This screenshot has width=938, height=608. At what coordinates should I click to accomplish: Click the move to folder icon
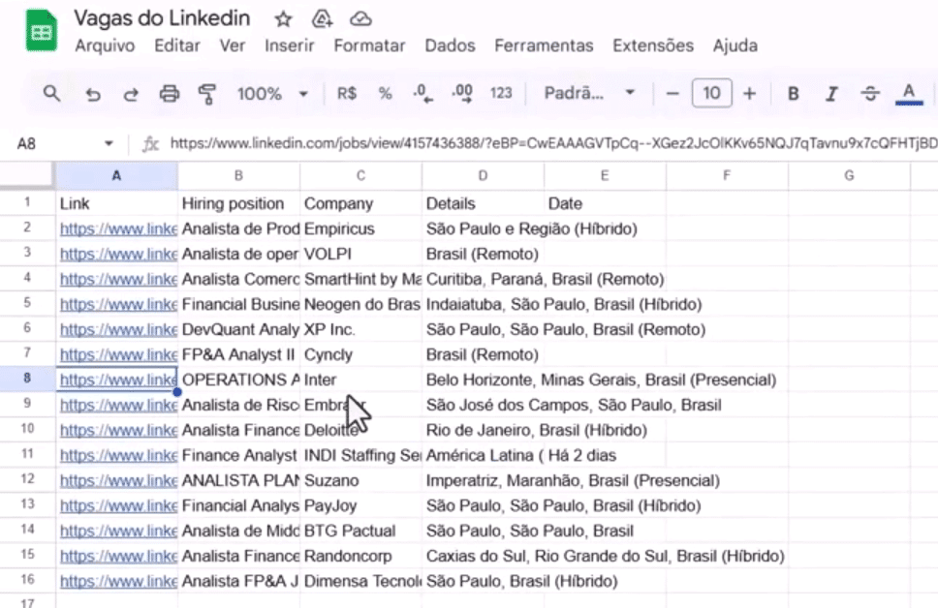pos(322,19)
